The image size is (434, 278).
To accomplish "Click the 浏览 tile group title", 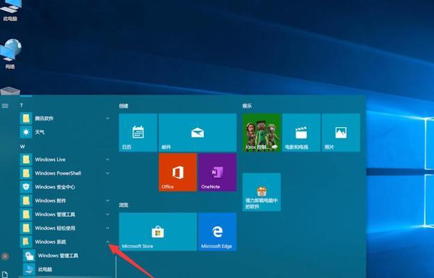I will (123, 205).
